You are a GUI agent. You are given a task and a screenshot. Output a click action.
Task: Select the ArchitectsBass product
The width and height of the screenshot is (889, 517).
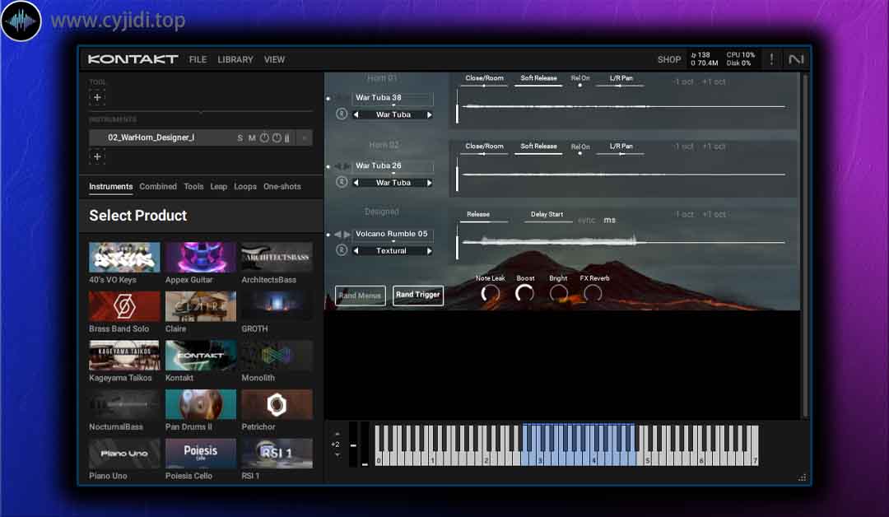[277, 263]
